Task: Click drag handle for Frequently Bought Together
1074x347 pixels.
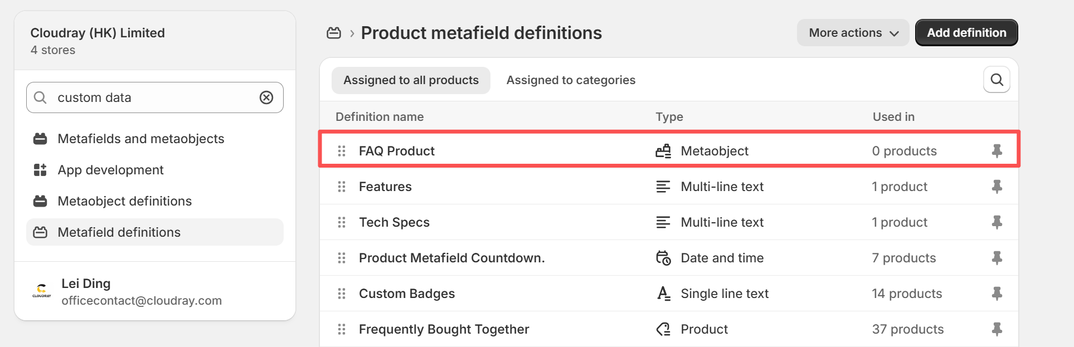Action: click(342, 329)
